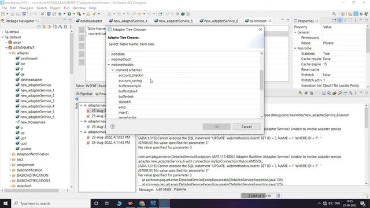Collapse the General properties section
The height and width of the screenshot is (208, 370).
point(295,32)
